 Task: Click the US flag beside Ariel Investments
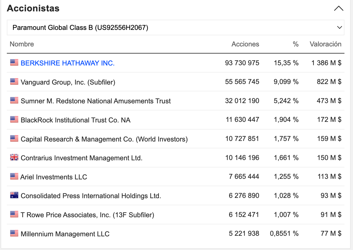point(14,177)
